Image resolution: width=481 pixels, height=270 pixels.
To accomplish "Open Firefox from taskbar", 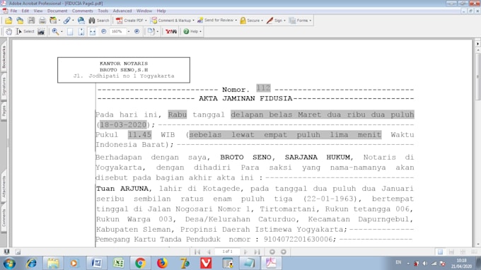I will point(162,263).
